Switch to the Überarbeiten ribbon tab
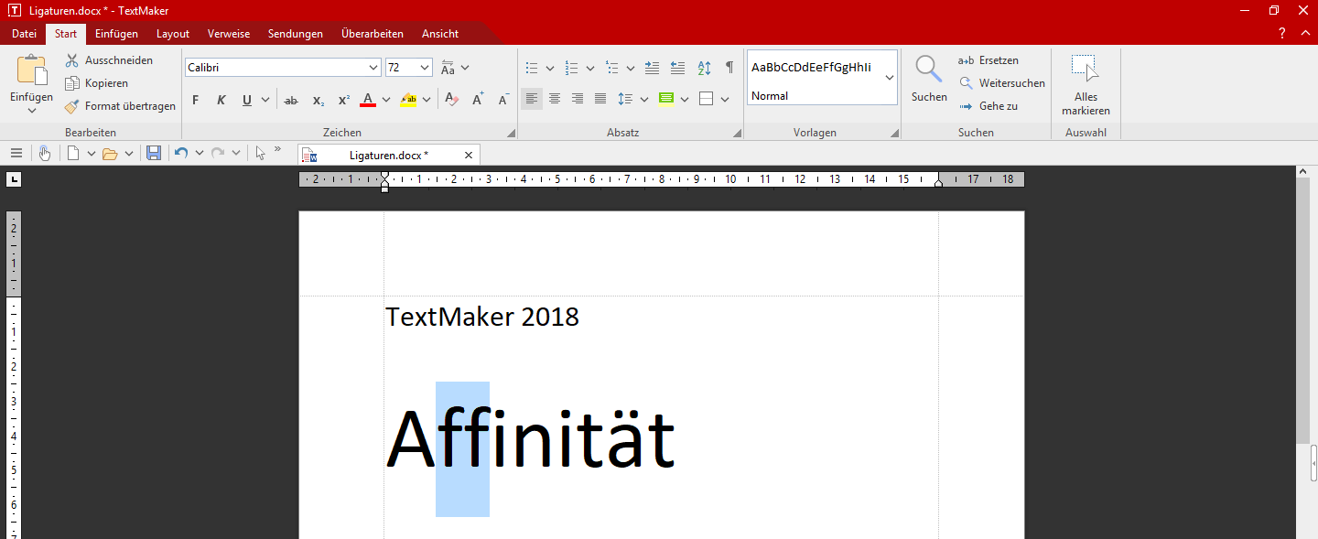This screenshot has width=1318, height=539. point(372,34)
